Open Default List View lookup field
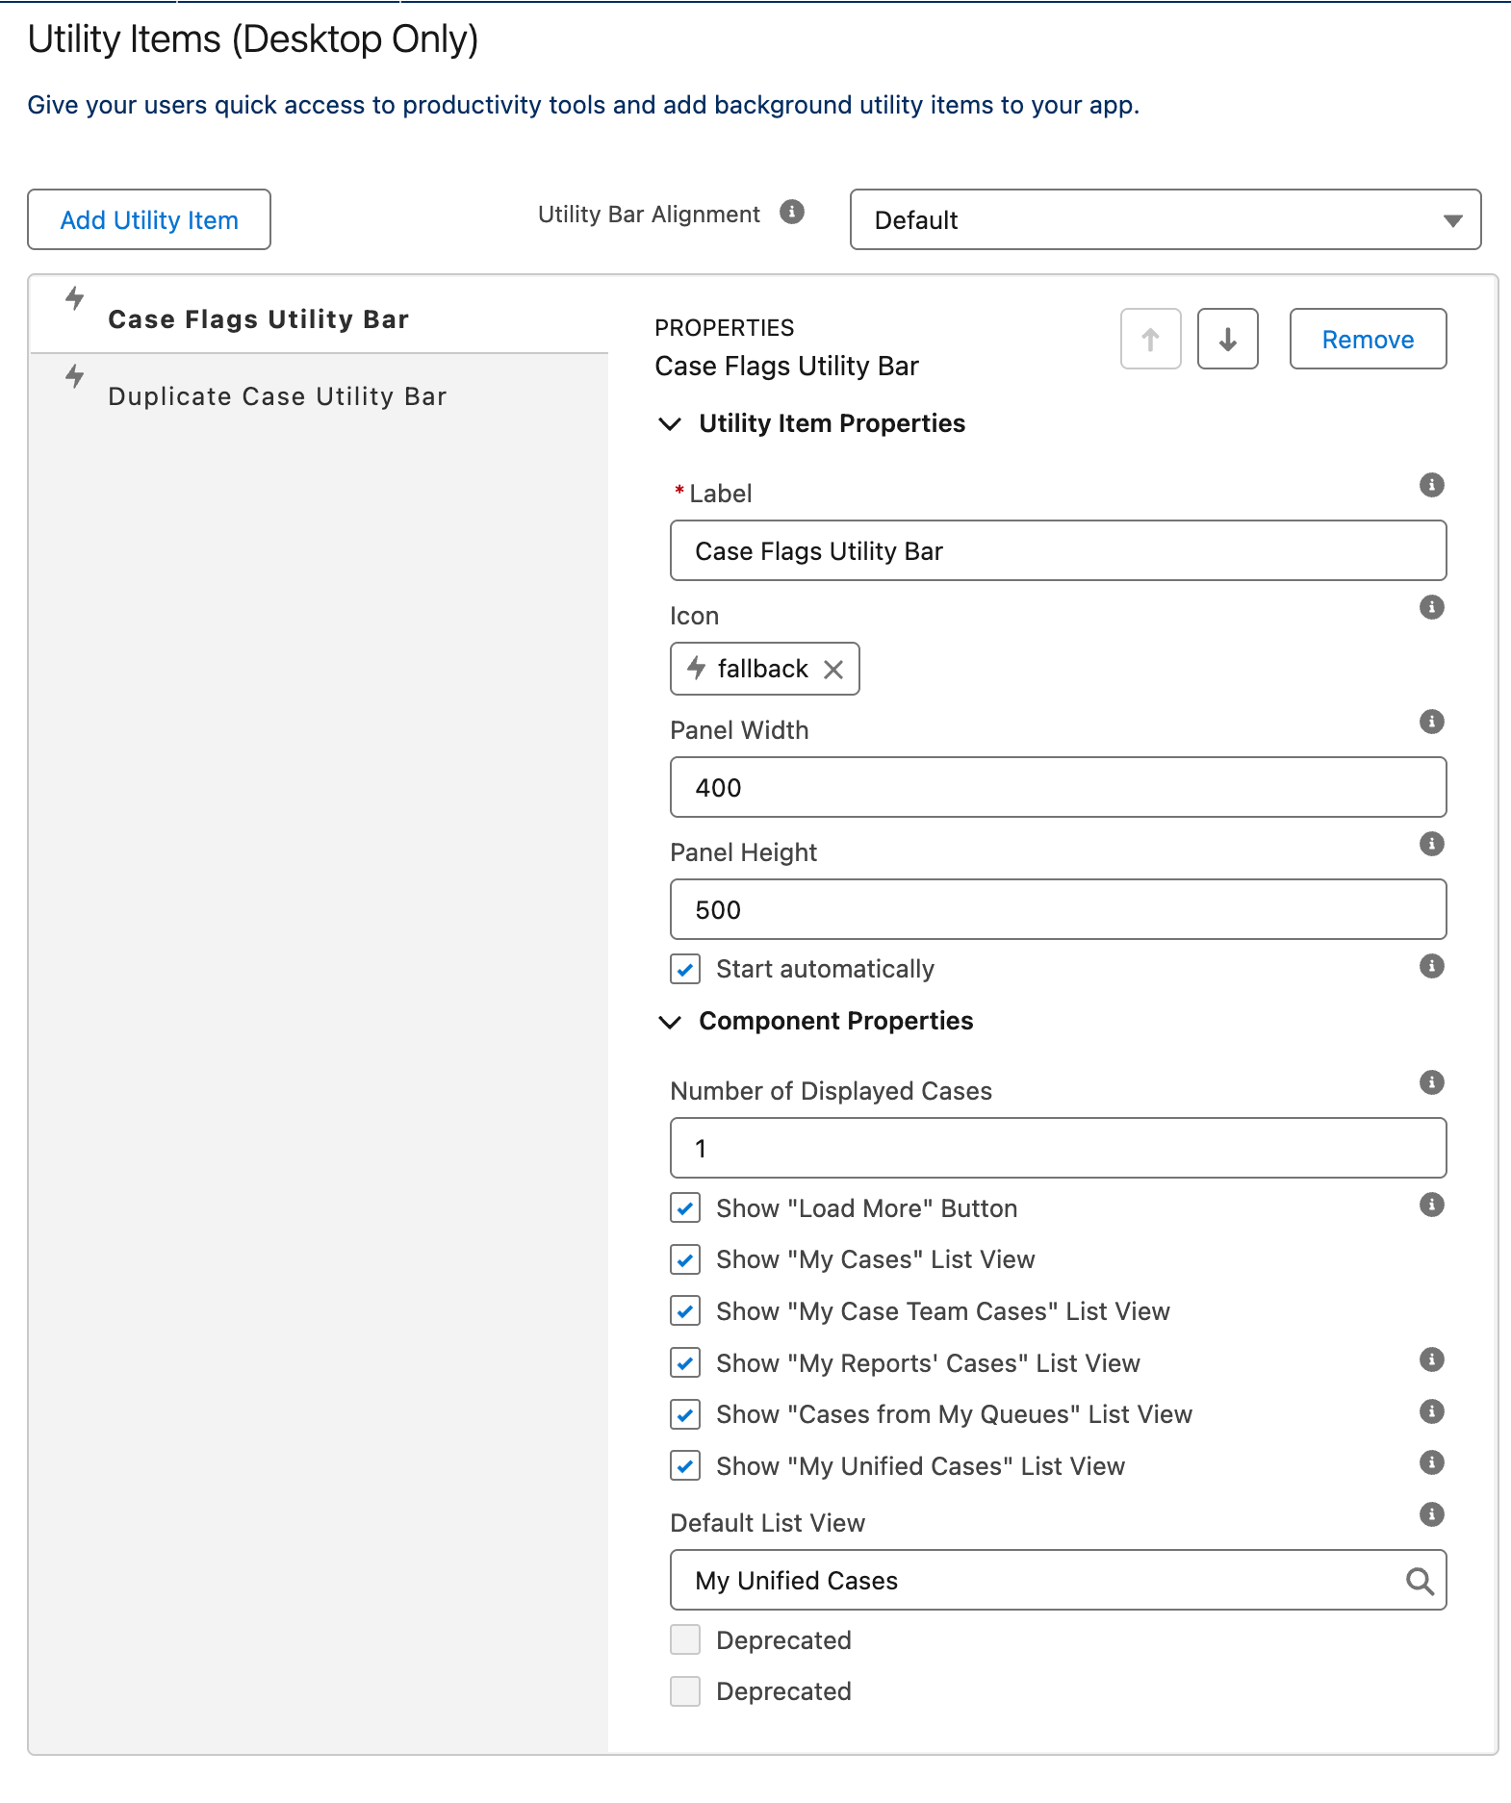Screen dimensions: 1511x1803 (1058, 1580)
